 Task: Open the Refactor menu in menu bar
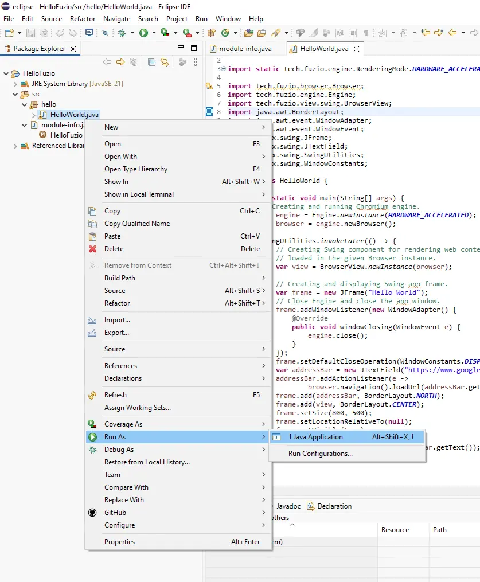pos(83,18)
